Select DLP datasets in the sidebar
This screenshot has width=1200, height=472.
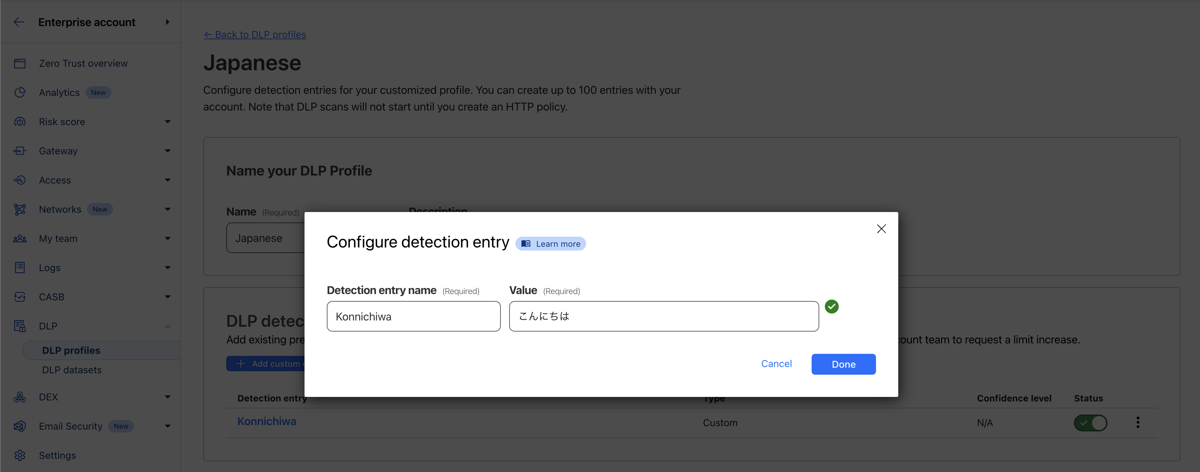(x=72, y=370)
